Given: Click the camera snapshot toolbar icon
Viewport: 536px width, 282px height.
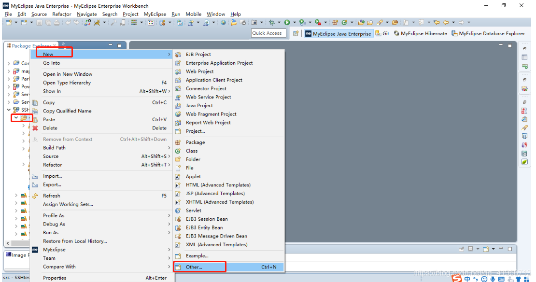Looking at the screenshot, I should 254,23.
